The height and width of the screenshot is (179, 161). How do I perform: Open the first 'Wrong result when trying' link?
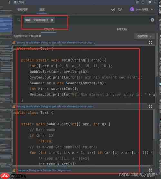click(56, 43)
